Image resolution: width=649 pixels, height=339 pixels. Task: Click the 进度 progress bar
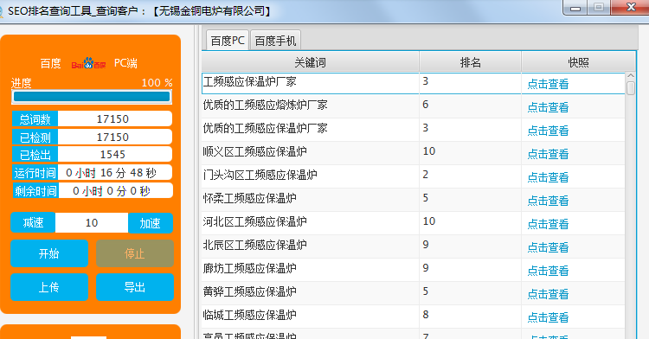[x=92, y=97]
